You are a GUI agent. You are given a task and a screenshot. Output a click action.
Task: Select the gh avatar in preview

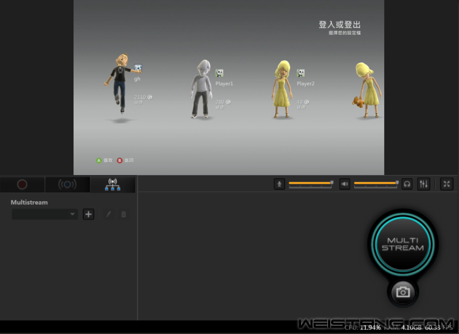coord(120,83)
